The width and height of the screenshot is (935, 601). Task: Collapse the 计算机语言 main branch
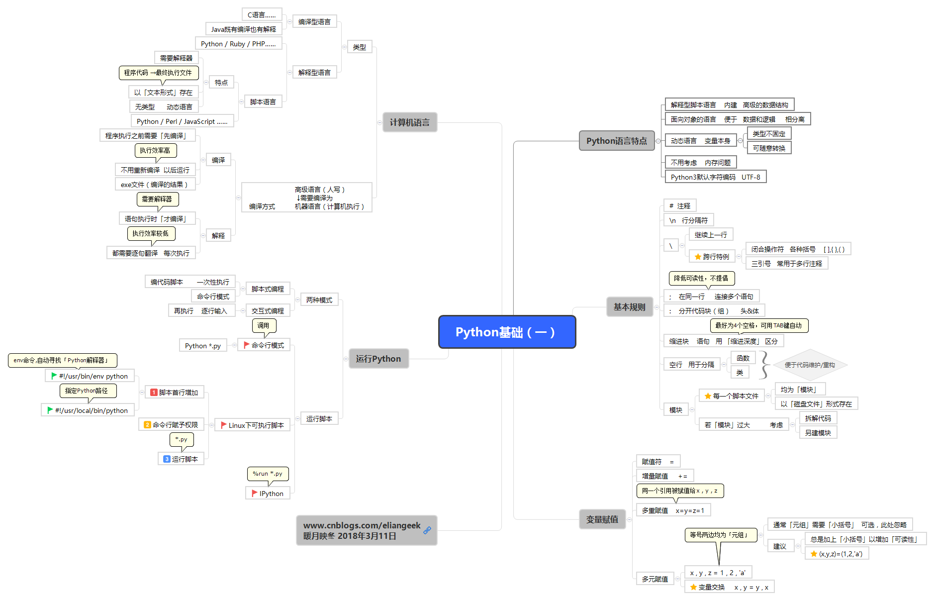pyautogui.click(x=379, y=122)
